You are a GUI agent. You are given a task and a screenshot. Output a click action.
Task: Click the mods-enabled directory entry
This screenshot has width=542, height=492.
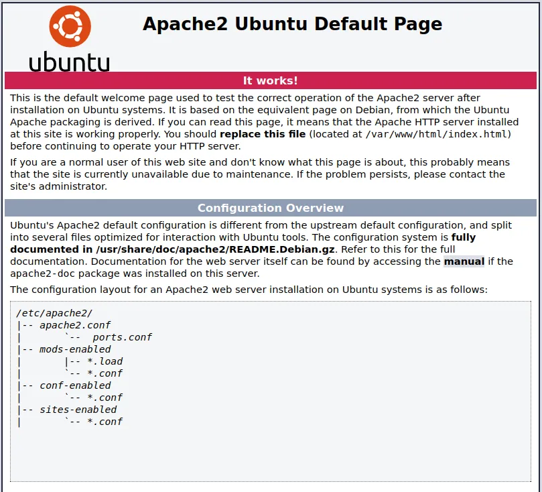[75, 349]
